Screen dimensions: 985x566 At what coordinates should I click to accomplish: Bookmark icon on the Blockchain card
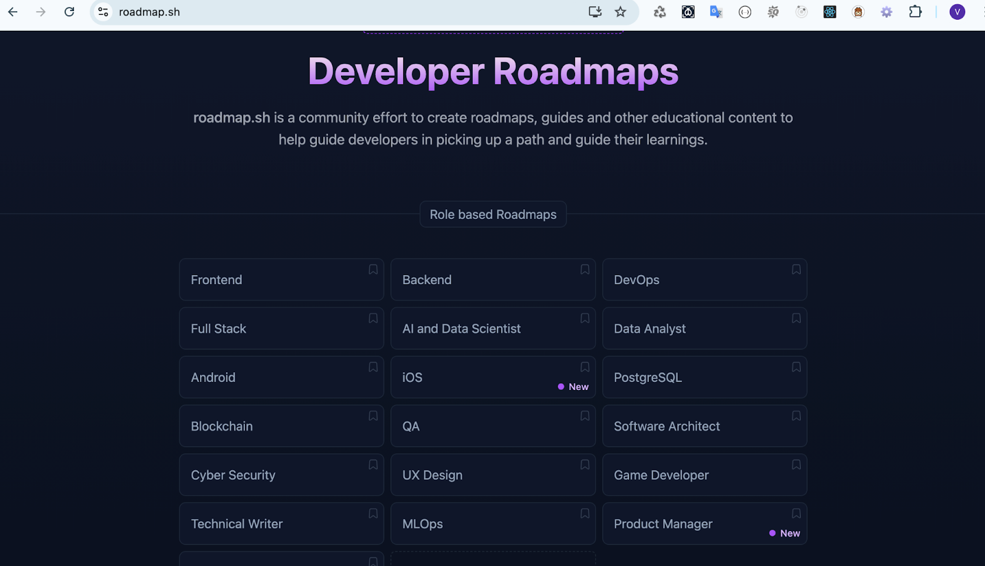click(373, 416)
